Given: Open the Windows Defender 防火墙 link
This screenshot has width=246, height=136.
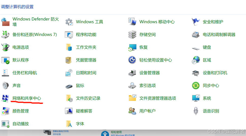Looking at the screenshot, I should (36, 22).
